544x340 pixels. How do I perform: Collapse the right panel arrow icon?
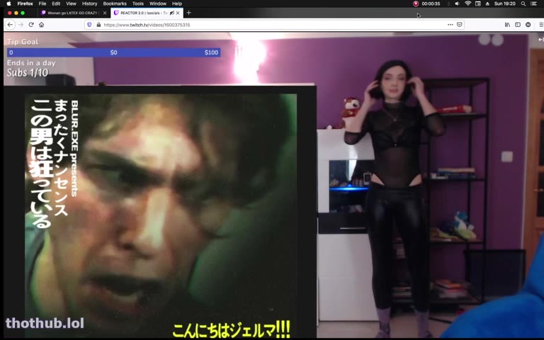541,40
